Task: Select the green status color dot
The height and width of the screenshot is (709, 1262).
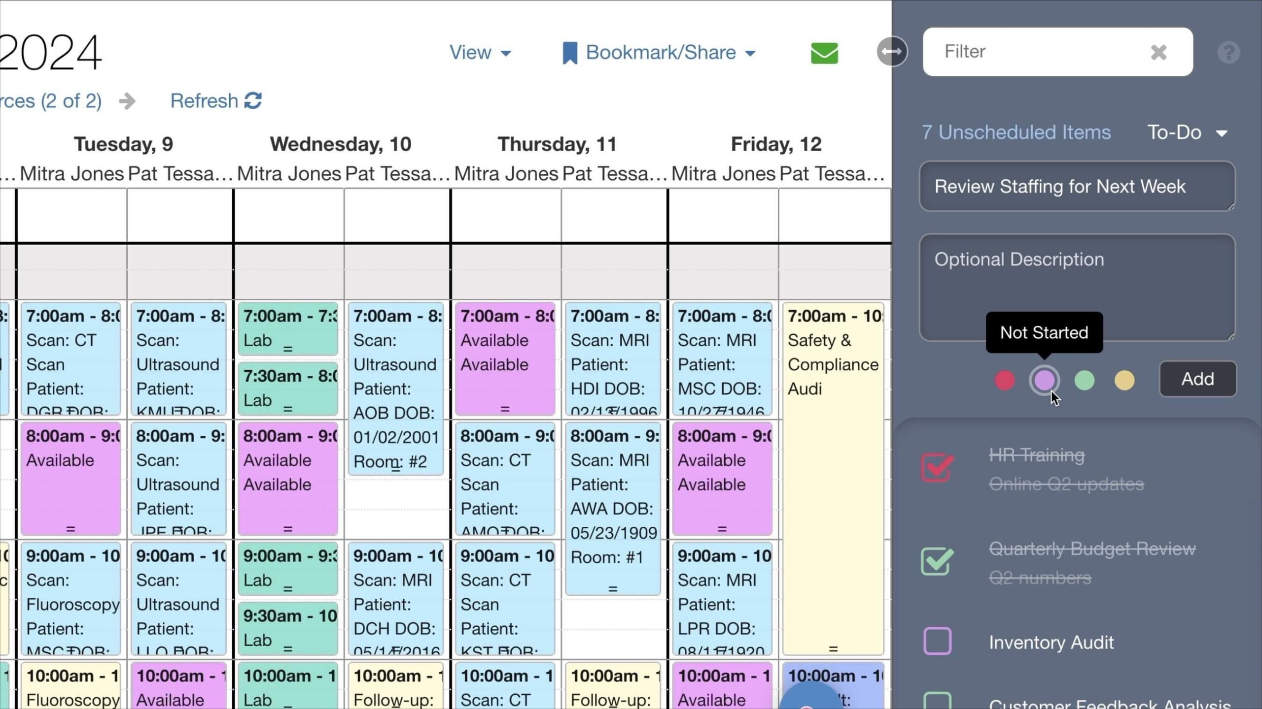Action: [1084, 380]
